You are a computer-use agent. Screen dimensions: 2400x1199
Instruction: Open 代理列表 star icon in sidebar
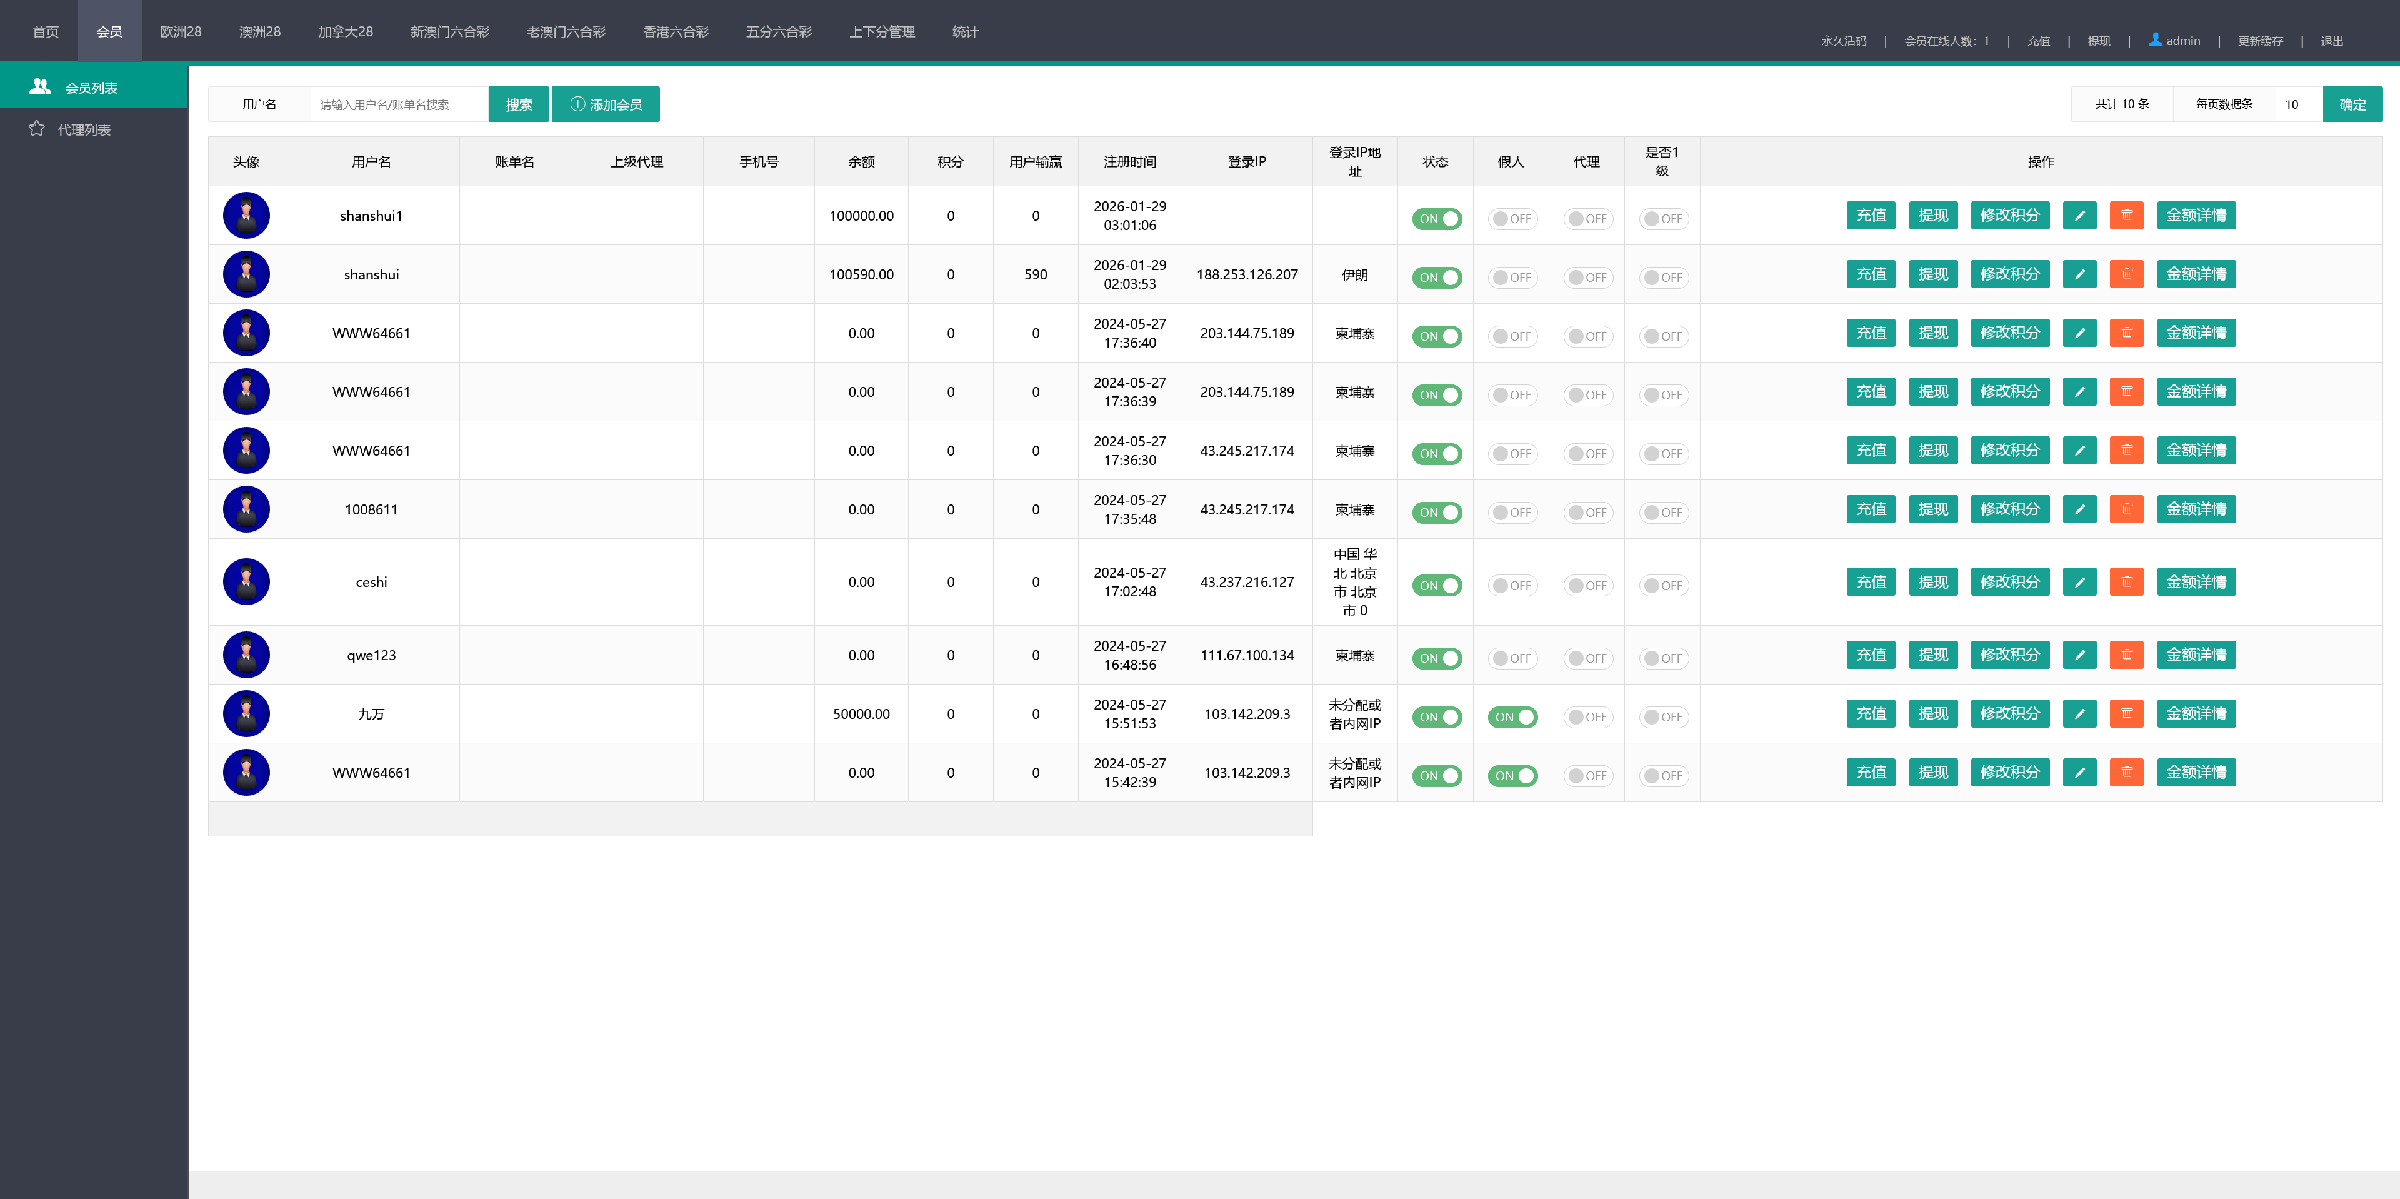(x=36, y=129)
